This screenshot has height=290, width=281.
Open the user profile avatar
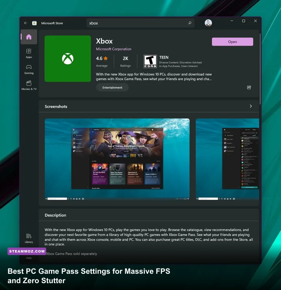pyautogui.click(x=208, y=23)
